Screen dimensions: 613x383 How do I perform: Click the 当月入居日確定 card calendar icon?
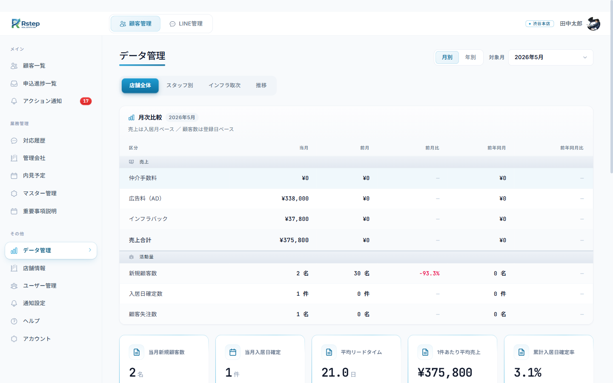tap(233, 352)
